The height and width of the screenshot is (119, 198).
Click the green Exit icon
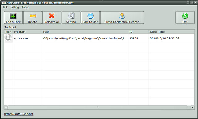click(x=185, y=16)
